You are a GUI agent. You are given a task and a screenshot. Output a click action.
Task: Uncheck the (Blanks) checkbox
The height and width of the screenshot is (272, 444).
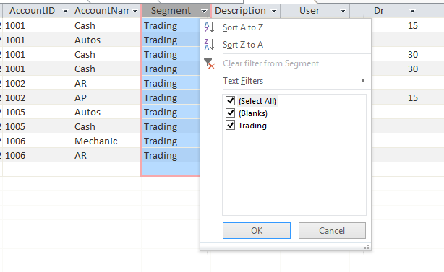(230, 113)
